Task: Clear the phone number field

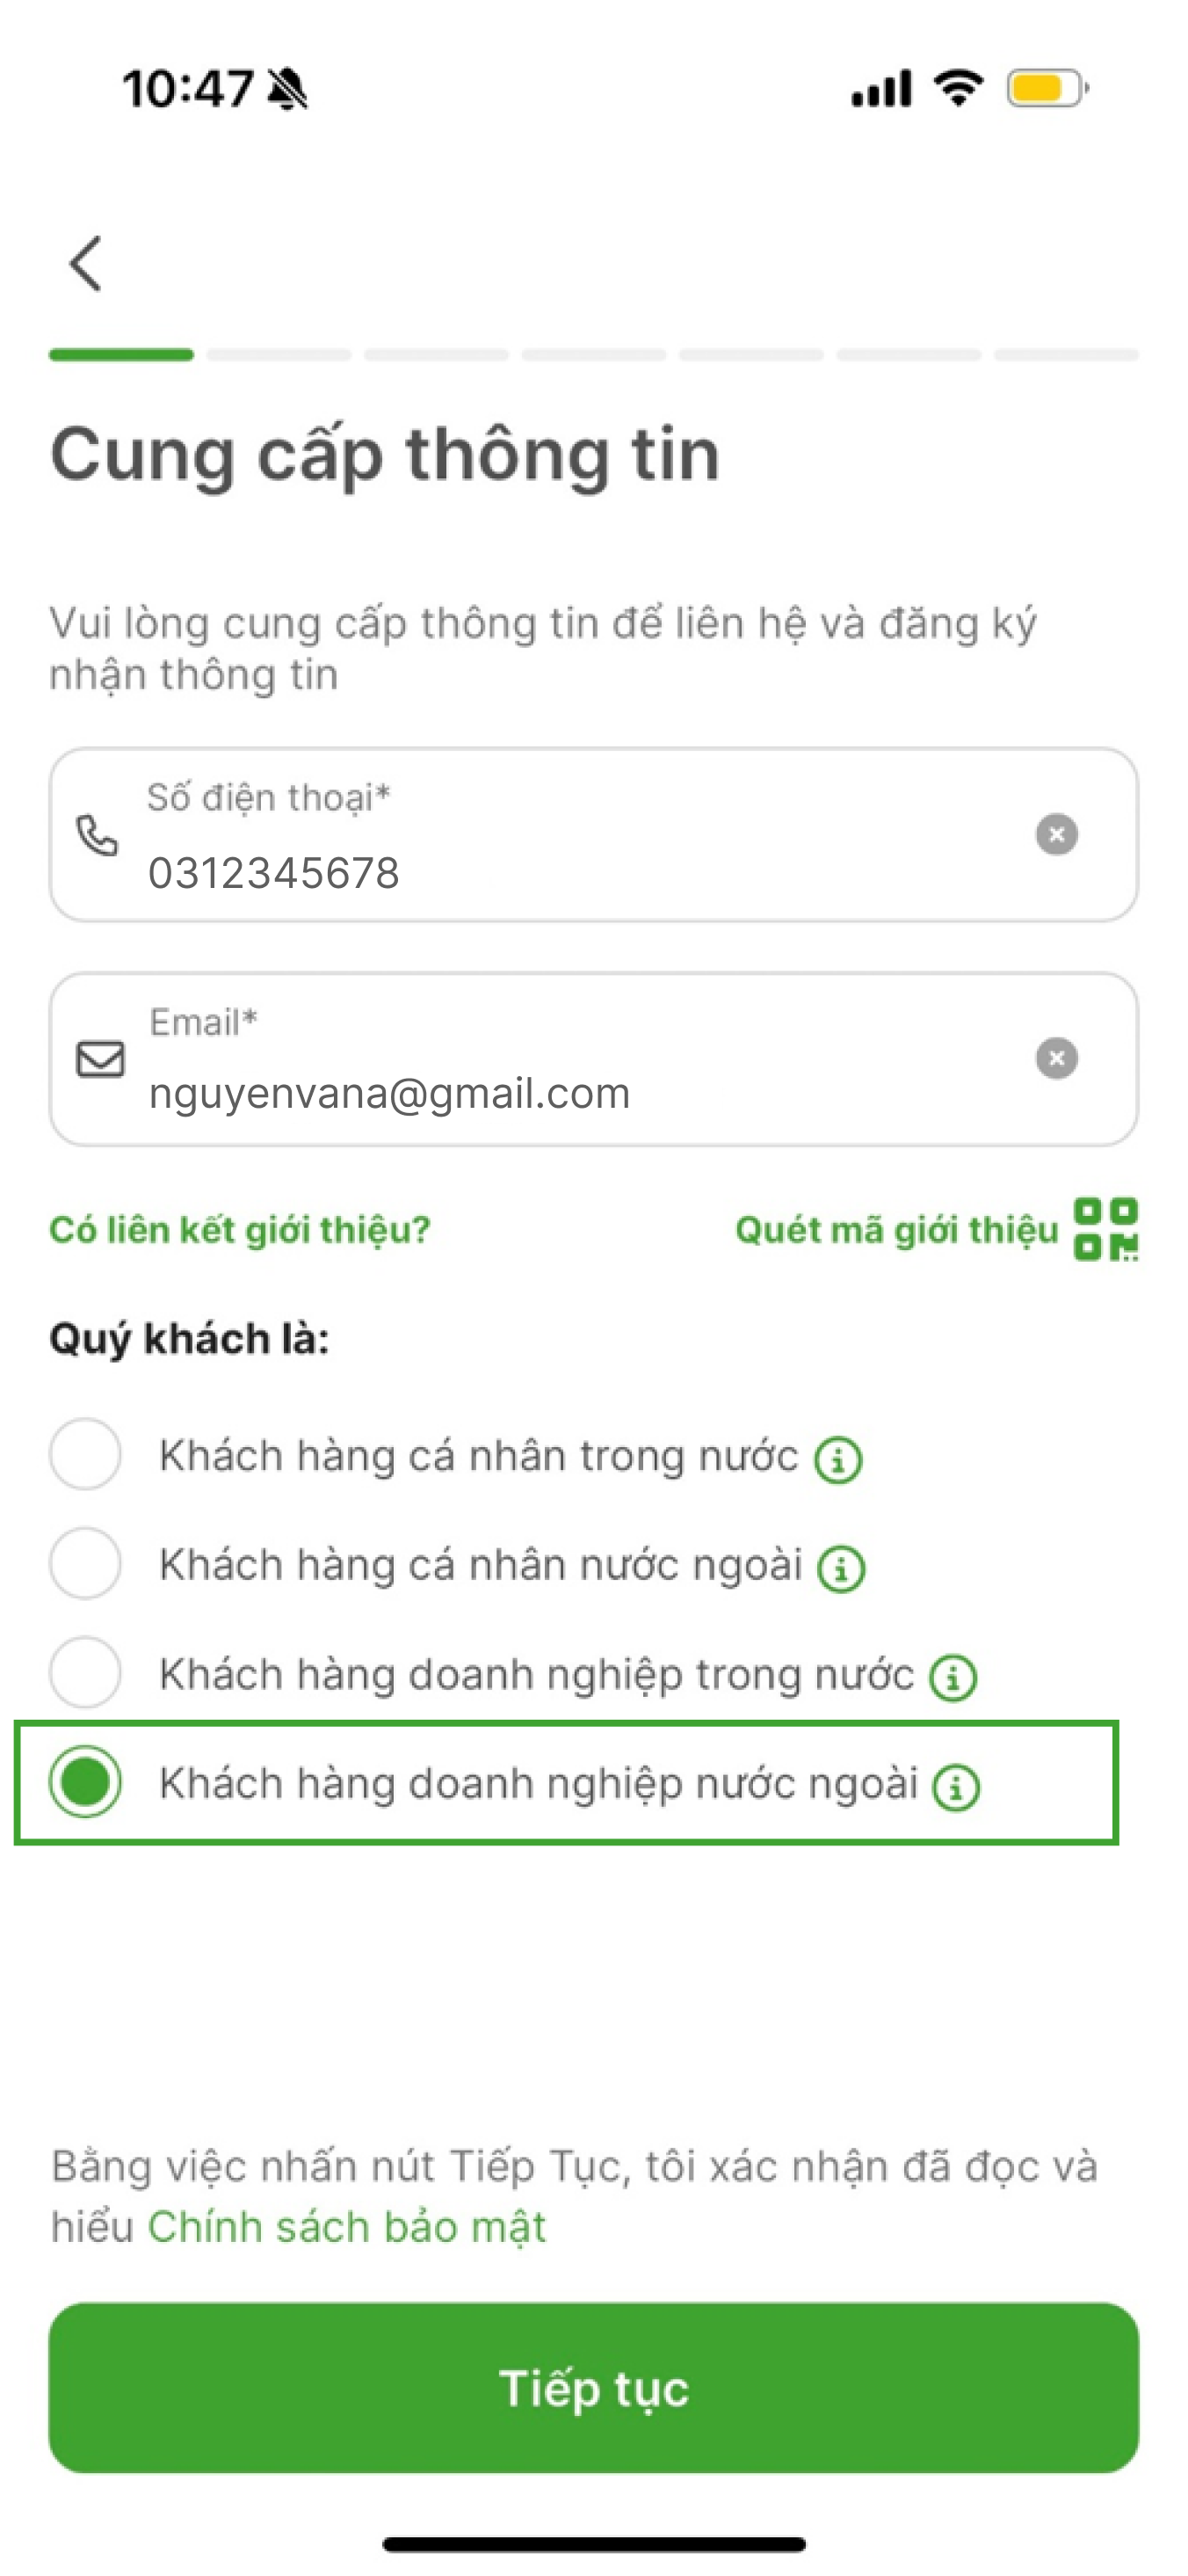Action: [x=1056, y=834]
